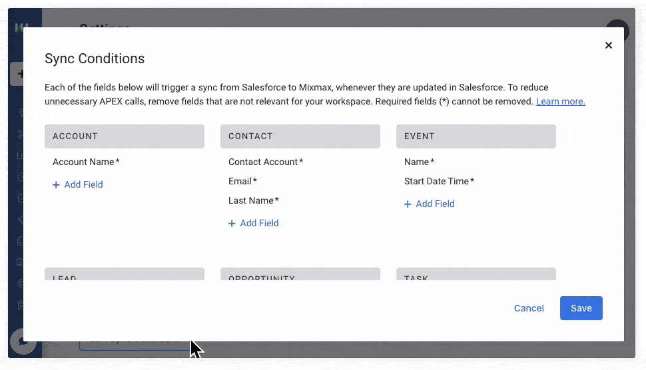Open the chat bubble widget
The height and width of the screenshot is (370, 646).
pyautogui.click(x=23, y=342)
